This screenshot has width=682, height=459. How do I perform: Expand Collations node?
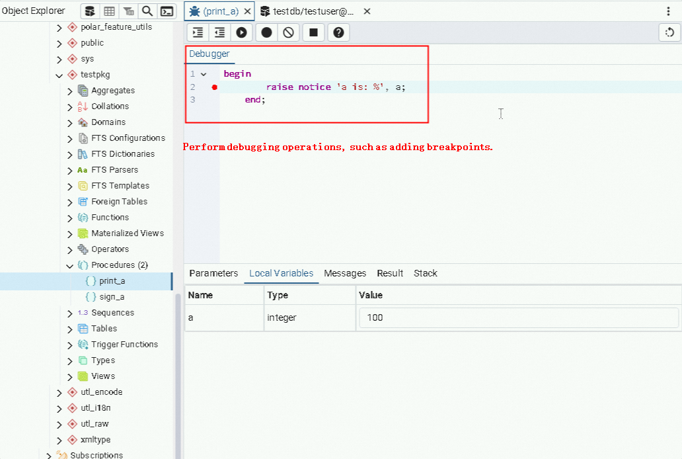pyautogui.click(x=70, y=107)
